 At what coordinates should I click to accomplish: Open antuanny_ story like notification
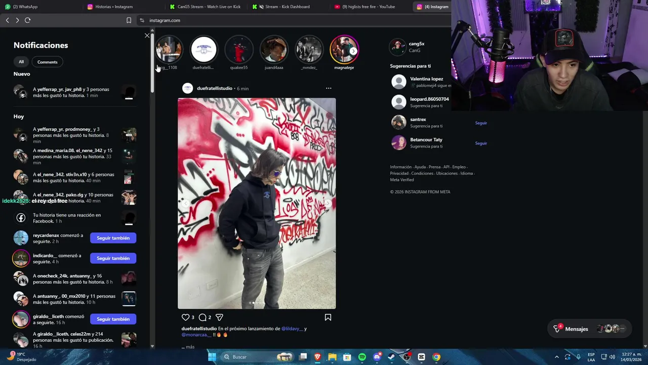75,299
